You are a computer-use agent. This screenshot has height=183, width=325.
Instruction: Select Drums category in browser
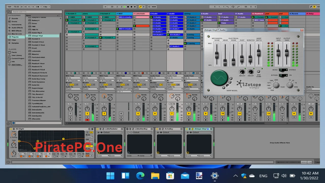(x=14, y=22)
